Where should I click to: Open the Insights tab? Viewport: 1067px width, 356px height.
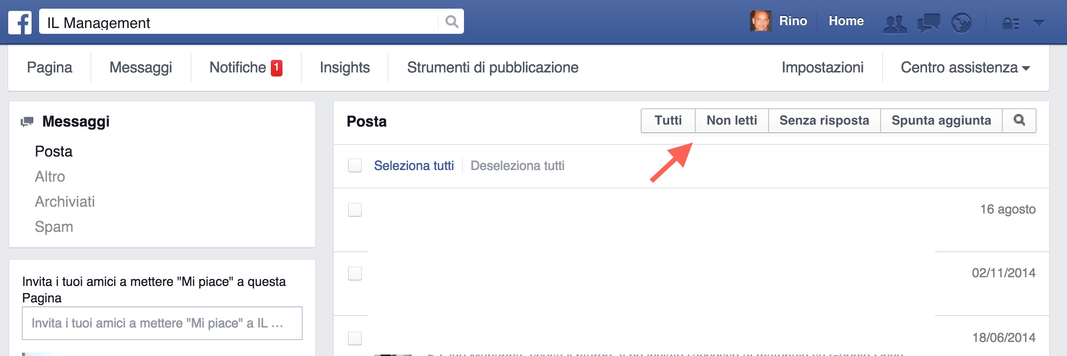coord(345,68)
